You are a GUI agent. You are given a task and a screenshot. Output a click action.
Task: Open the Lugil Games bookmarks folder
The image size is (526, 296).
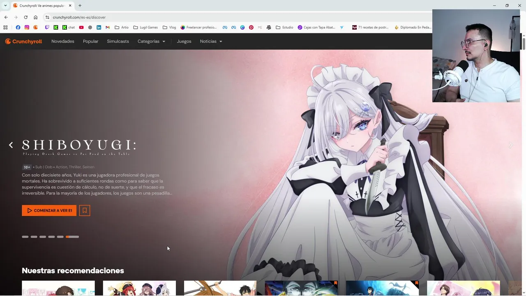(x=145, y=28)
